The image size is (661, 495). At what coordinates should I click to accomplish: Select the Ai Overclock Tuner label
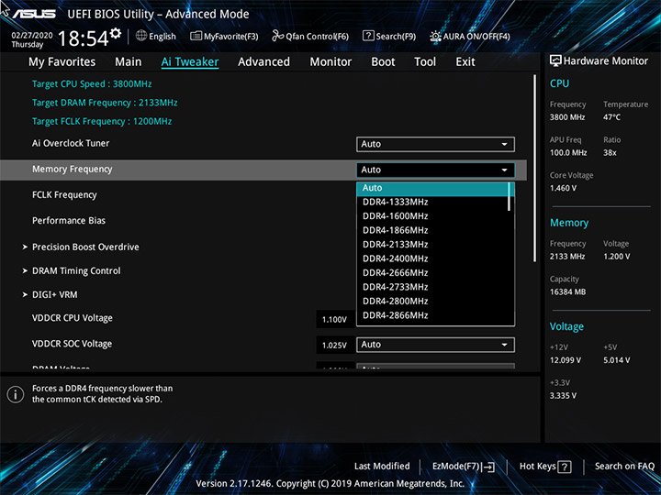[x=71, y=144]
